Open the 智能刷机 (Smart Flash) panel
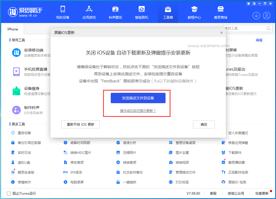The width and height of the screenshot is (276, 199). 141,12
